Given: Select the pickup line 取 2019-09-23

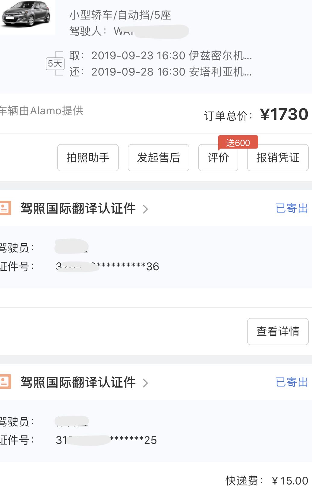Looking at the screenshot, I should [x=160, y=56].
